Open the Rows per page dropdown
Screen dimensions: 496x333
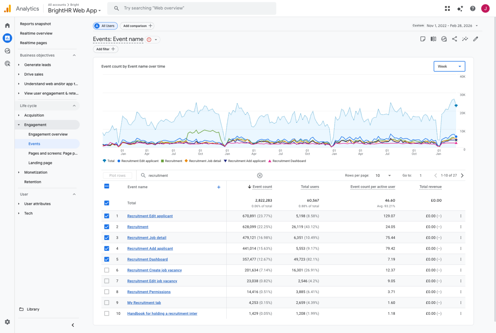383,175
